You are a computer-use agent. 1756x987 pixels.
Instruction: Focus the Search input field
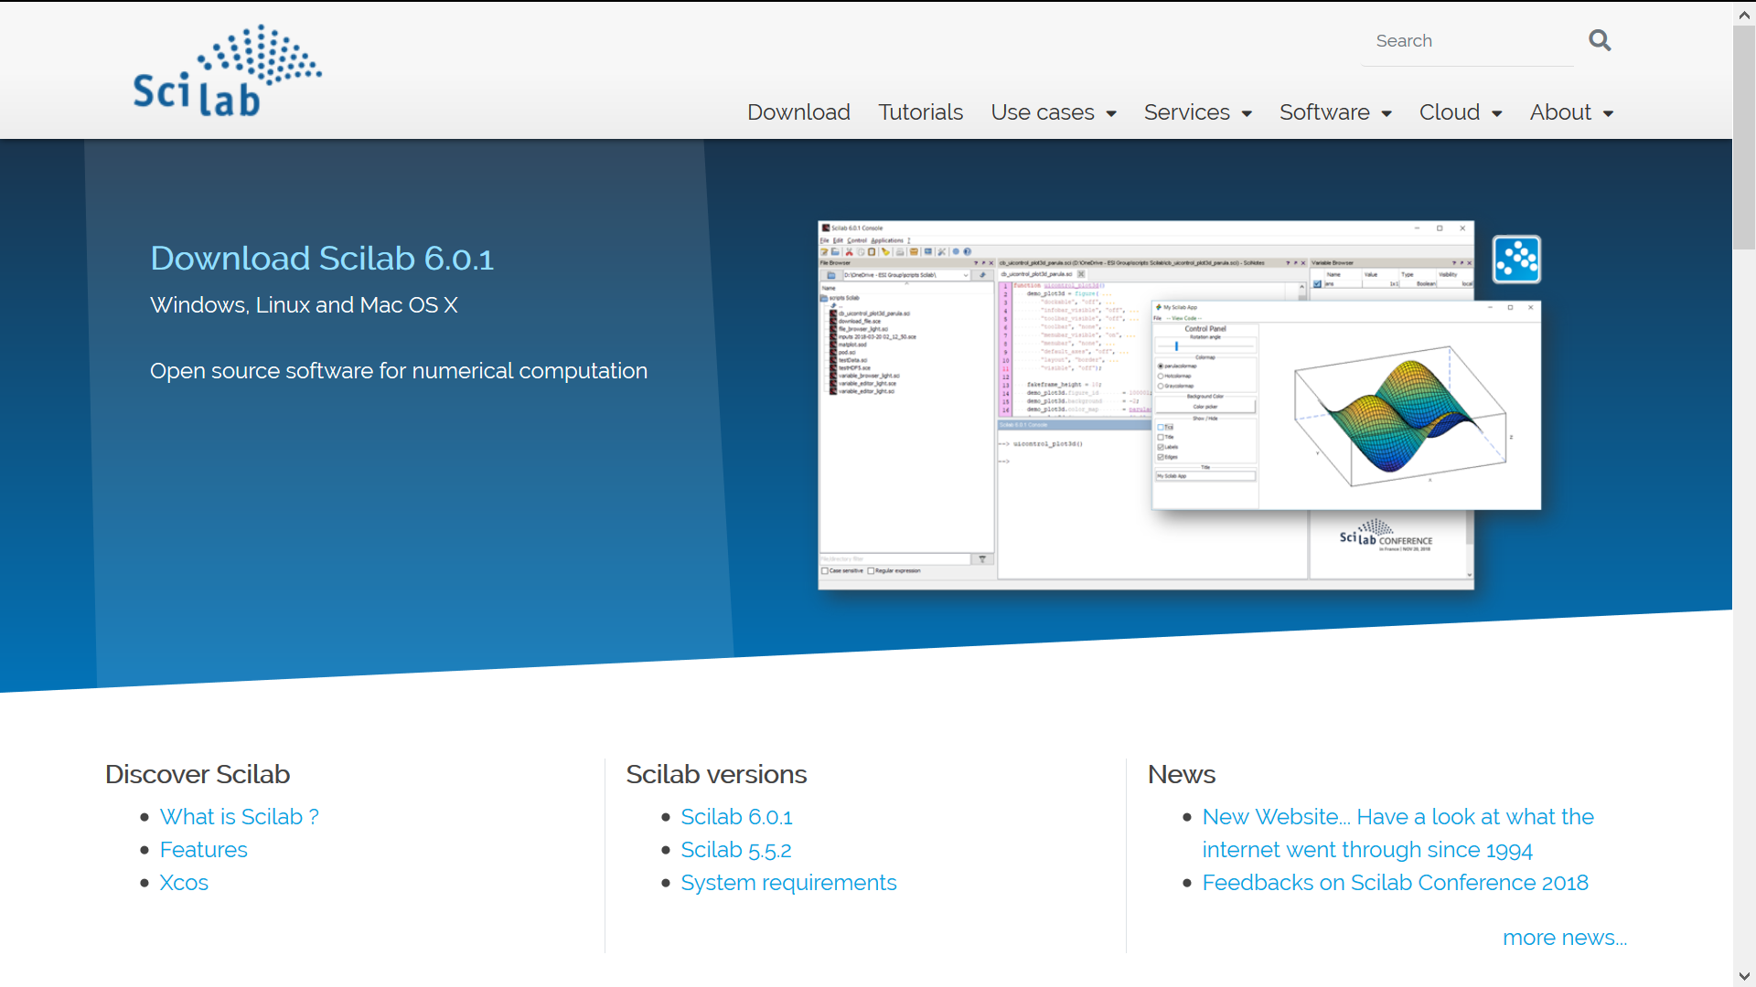1467,41
